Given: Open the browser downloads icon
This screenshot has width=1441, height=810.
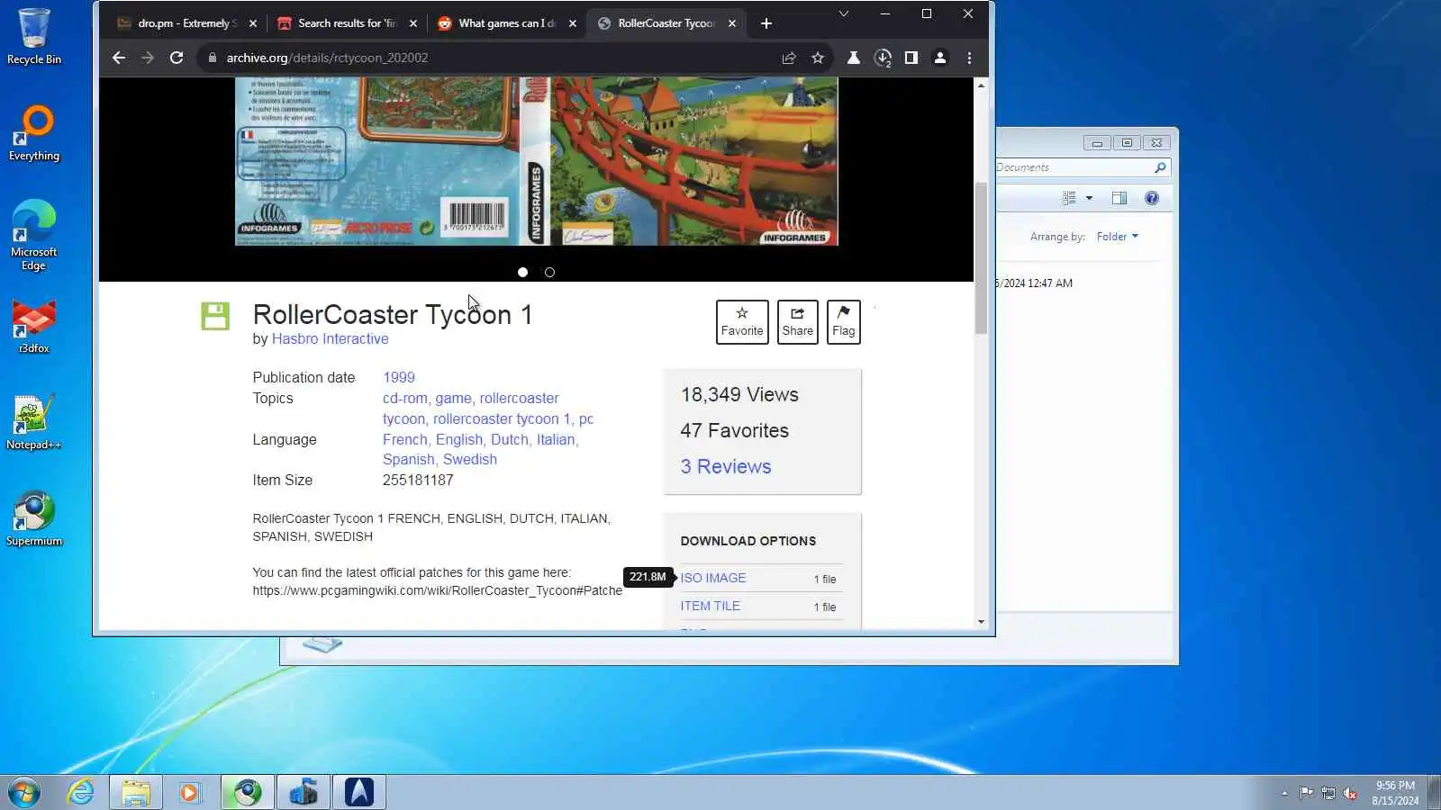Looking at the screenshot, I should click(x=883, y=58).
